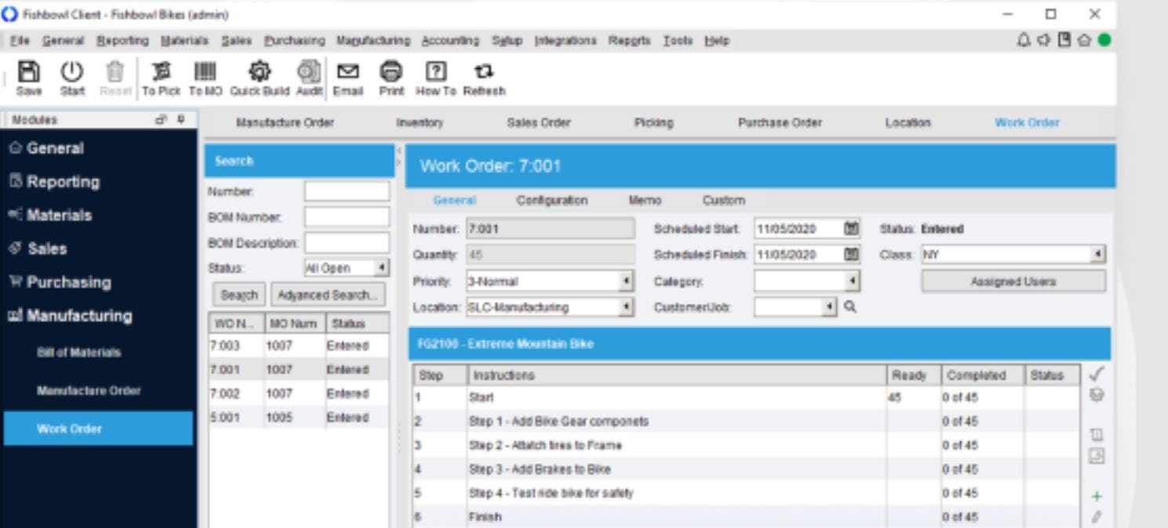Open the Scheduled Start calendar picker
Viewport: 1168px width, 528px height.
(851, 229)
